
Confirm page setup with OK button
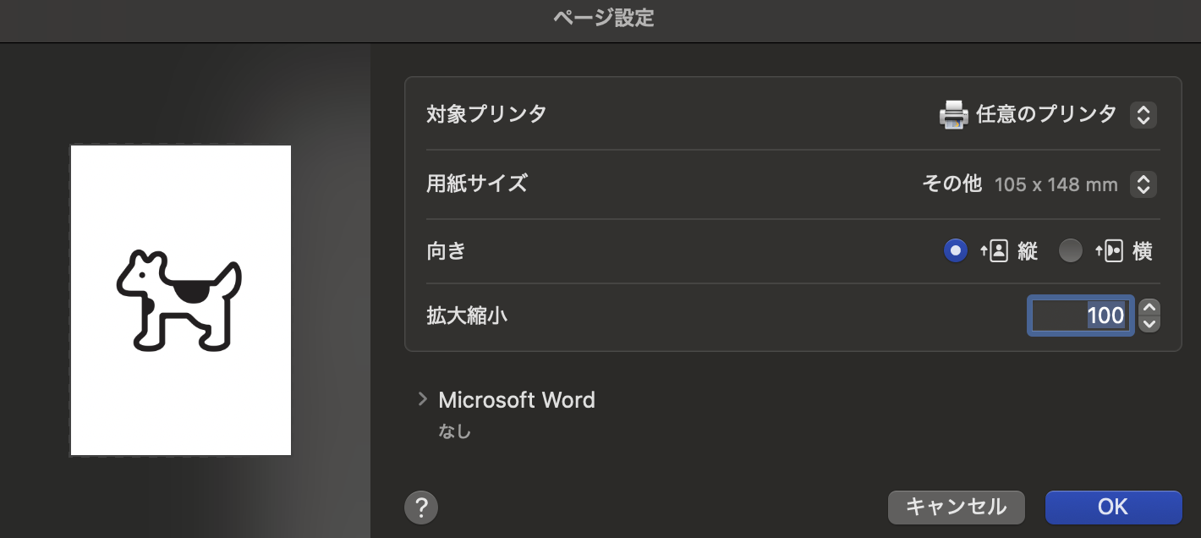tap(1113, 507)
